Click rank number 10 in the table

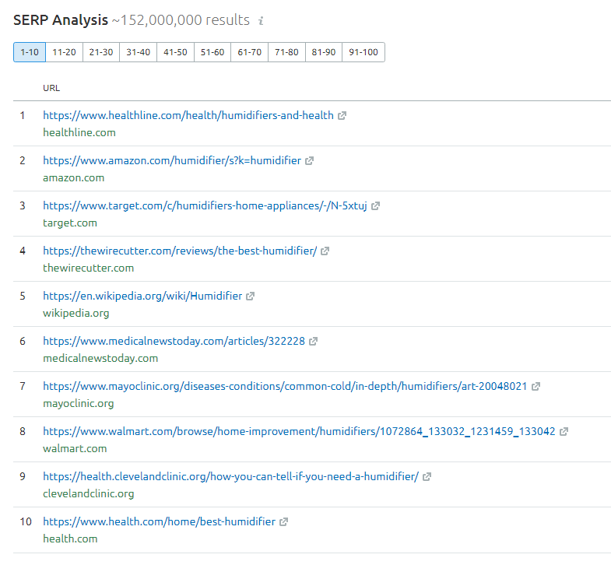[26, 522]
